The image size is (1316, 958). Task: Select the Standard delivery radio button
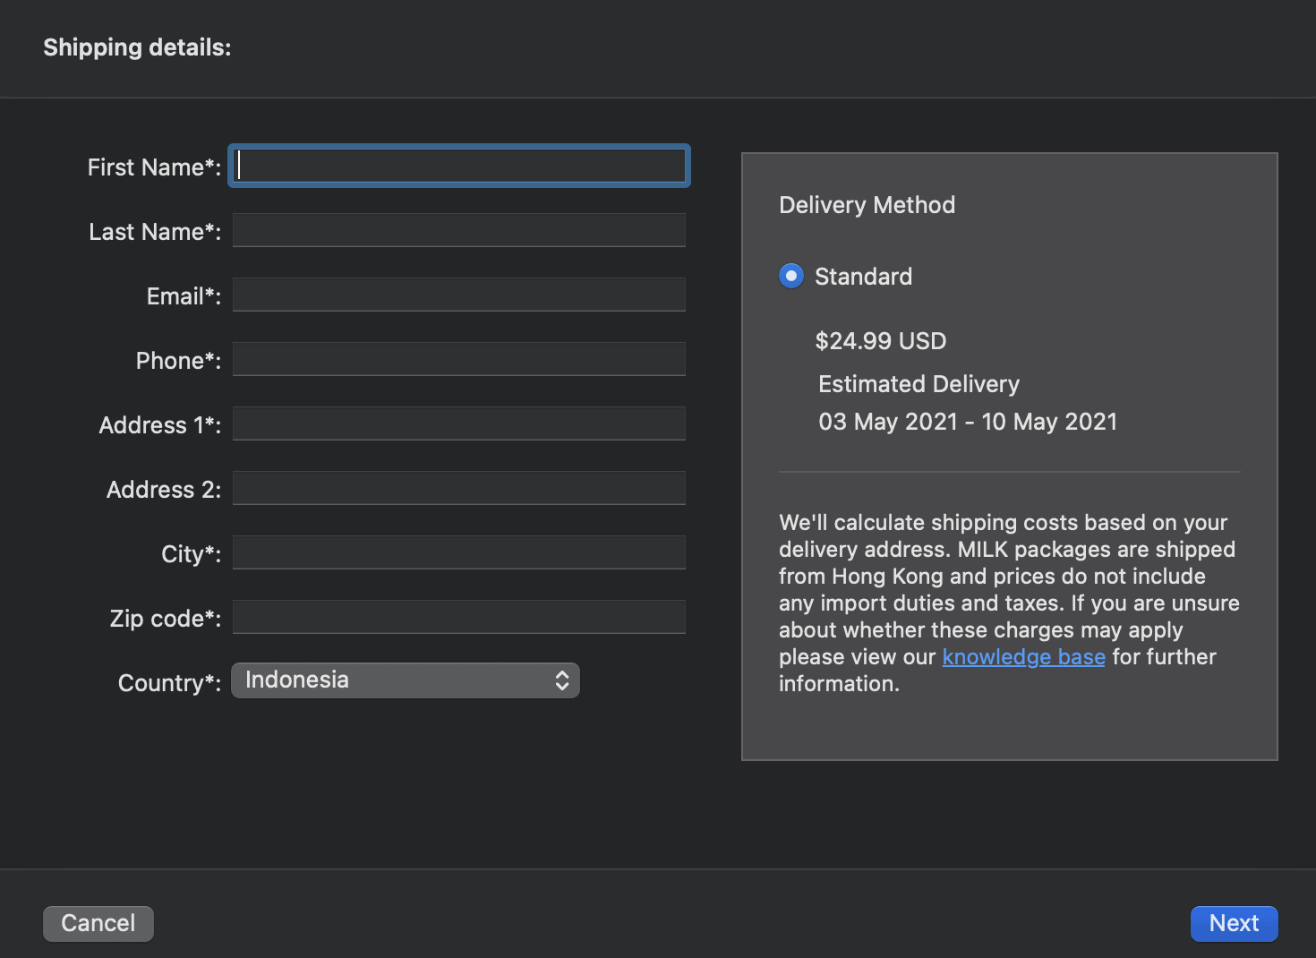coord(791,276)
